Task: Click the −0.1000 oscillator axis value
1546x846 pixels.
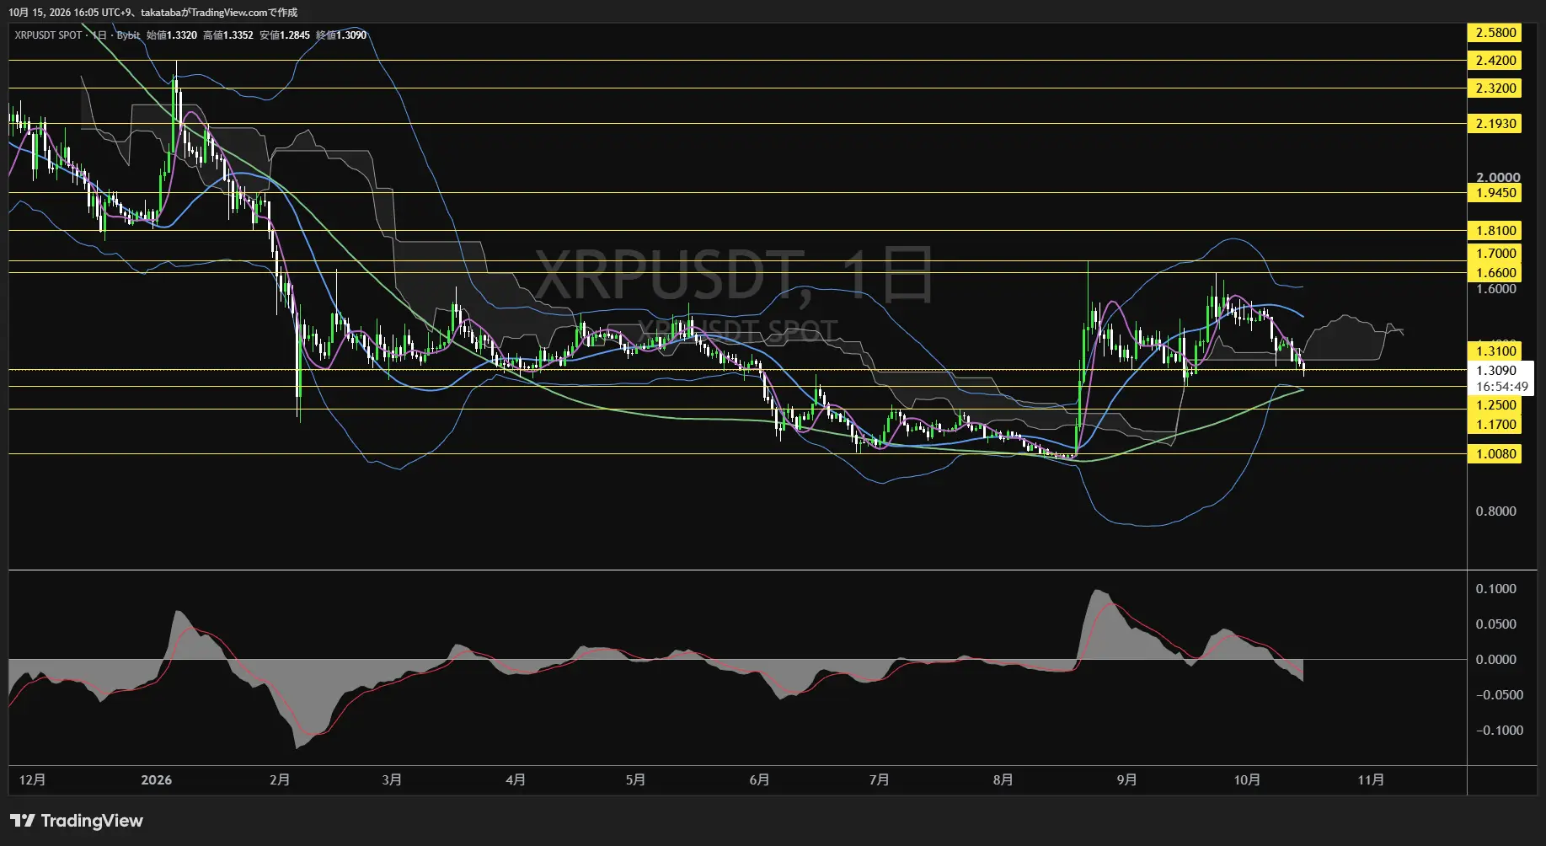Action: [1500, 731]
